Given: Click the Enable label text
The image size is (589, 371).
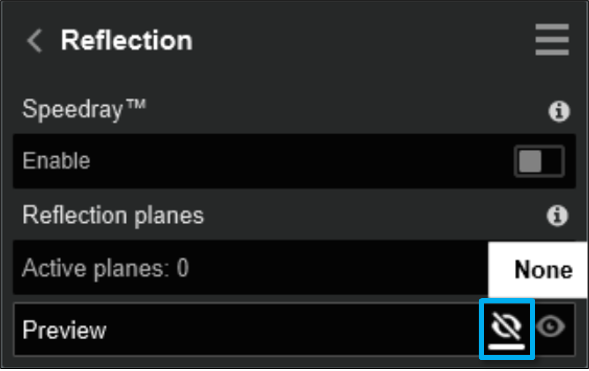Looking at the screenshot, I should pyautogui.click(x=56, y=161).
